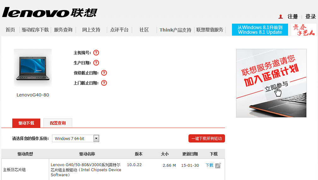Viewport: 318px width, 180px height.
Task: Click the help icon beside 上门截止日期
Action: coord(104,83)
